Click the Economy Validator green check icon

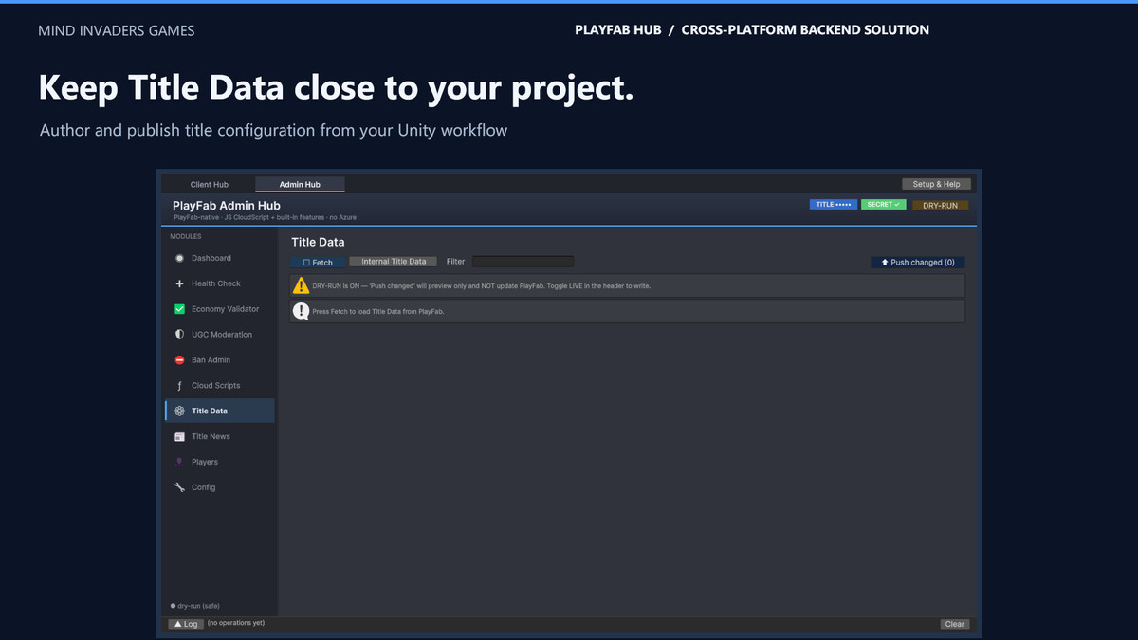[179, 309]
